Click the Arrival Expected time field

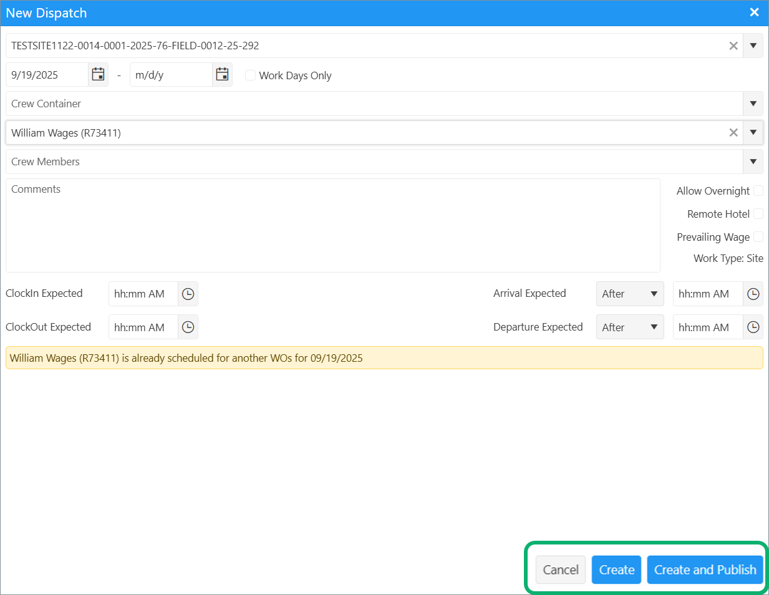click(708, 294)
